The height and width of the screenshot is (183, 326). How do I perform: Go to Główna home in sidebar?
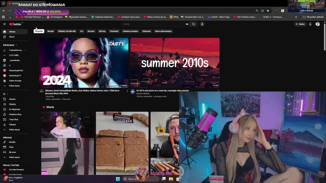[x=14, y=32]
